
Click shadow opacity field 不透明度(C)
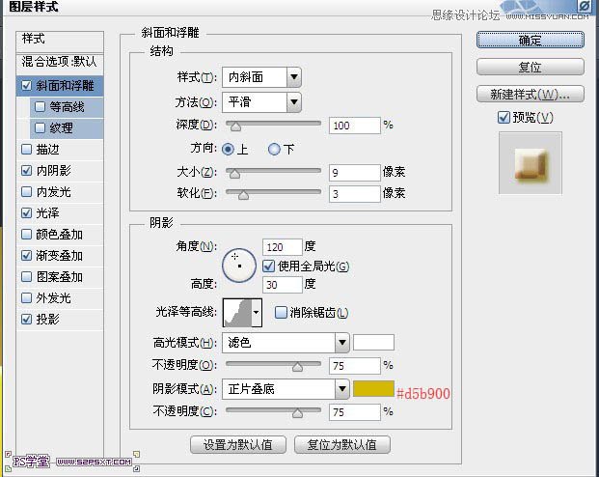(x=355, y=412)
